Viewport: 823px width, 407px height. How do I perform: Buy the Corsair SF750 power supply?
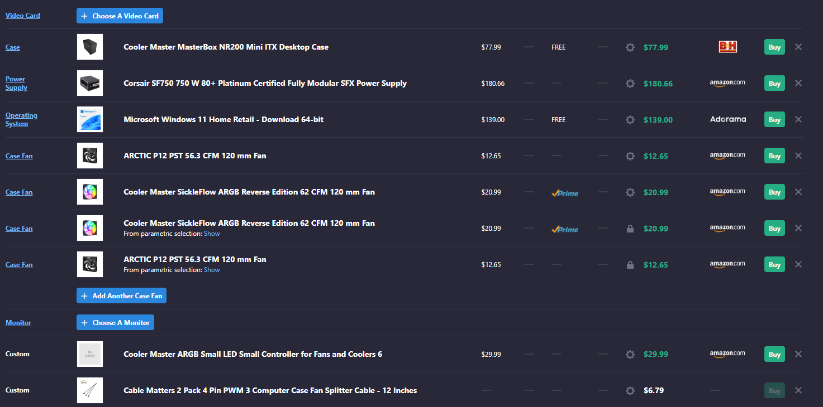[774, 83]
